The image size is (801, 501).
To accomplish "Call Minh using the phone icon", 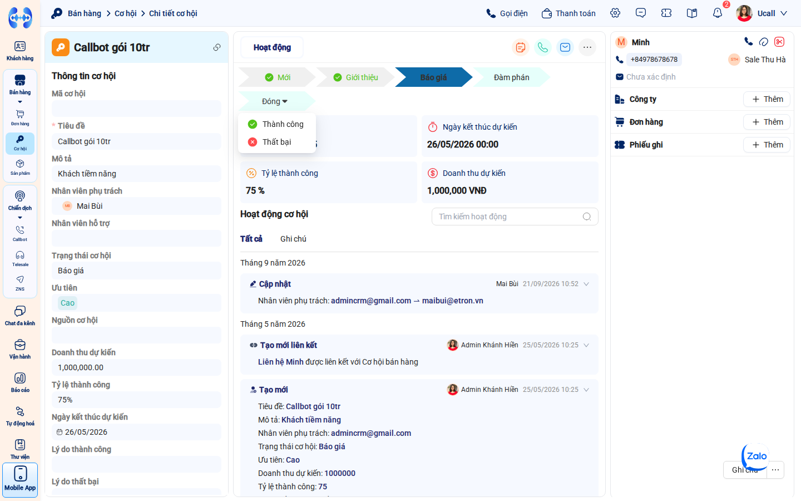I will pos(749,42).
